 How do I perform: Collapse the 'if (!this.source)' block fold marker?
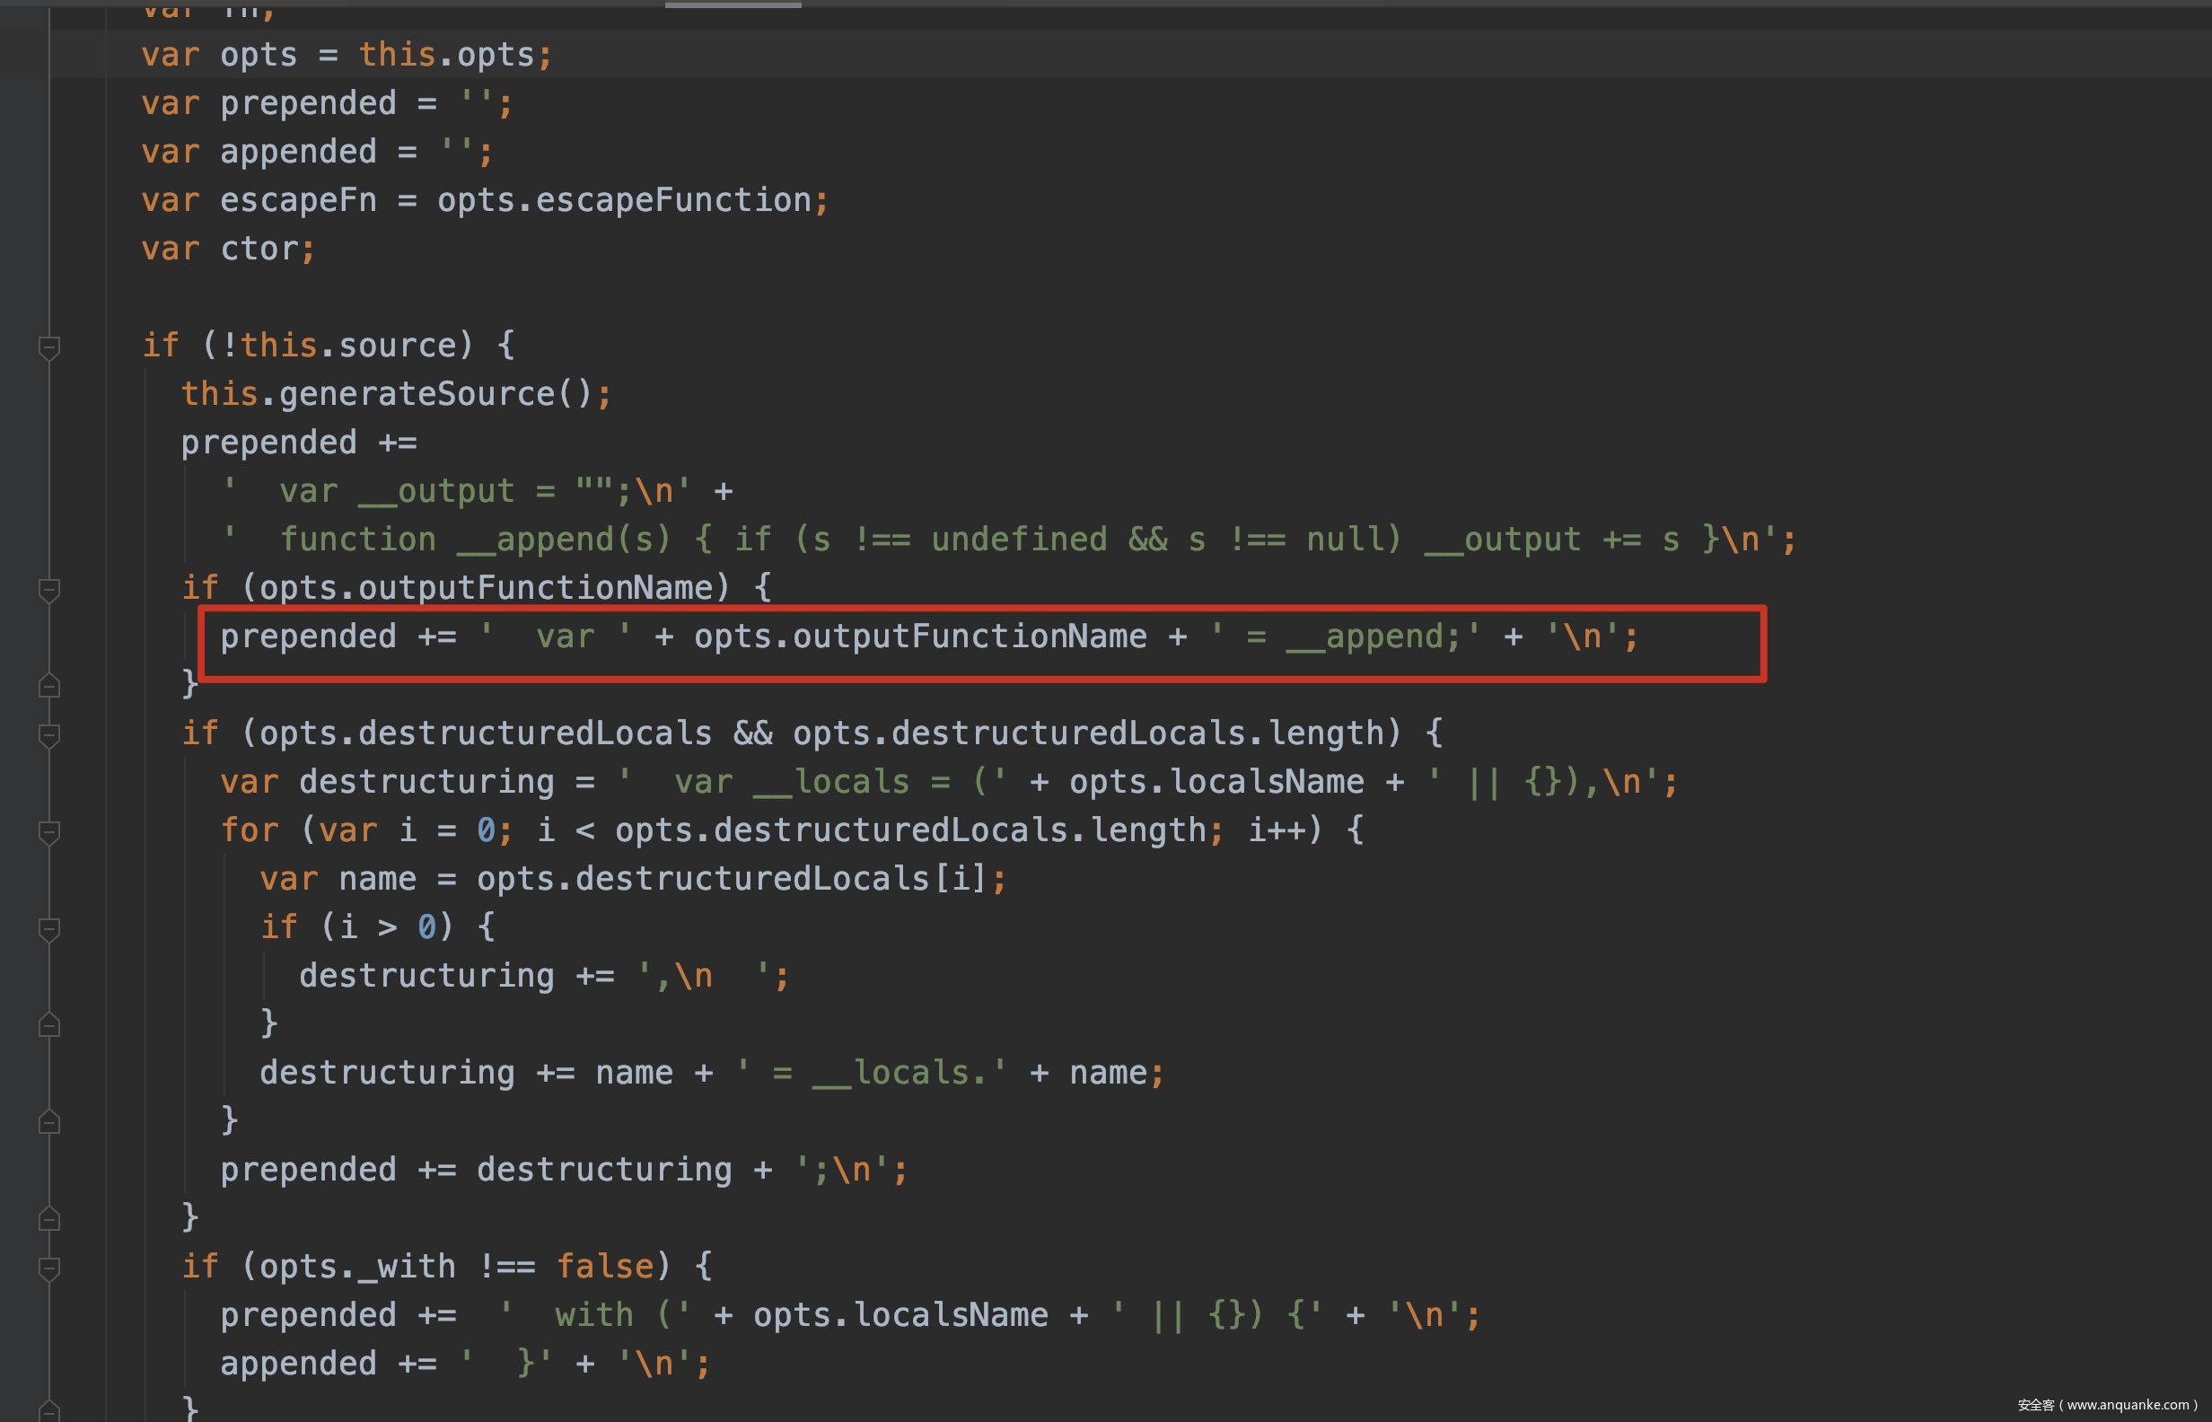click(50, 347)
